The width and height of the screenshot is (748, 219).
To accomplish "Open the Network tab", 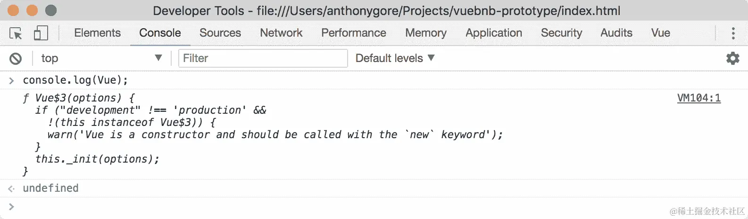I will tap(281, 33).
